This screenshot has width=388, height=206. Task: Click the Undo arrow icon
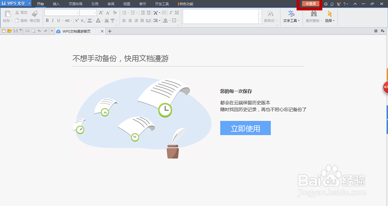click(x=39, y=31)
